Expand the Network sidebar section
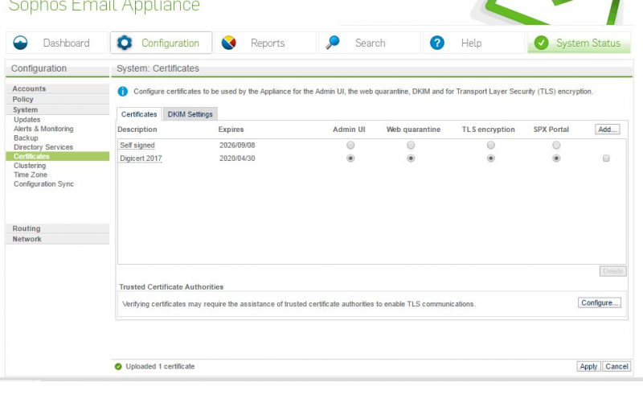The height and width of the screenshot is (403, 643). pos(27,239)
